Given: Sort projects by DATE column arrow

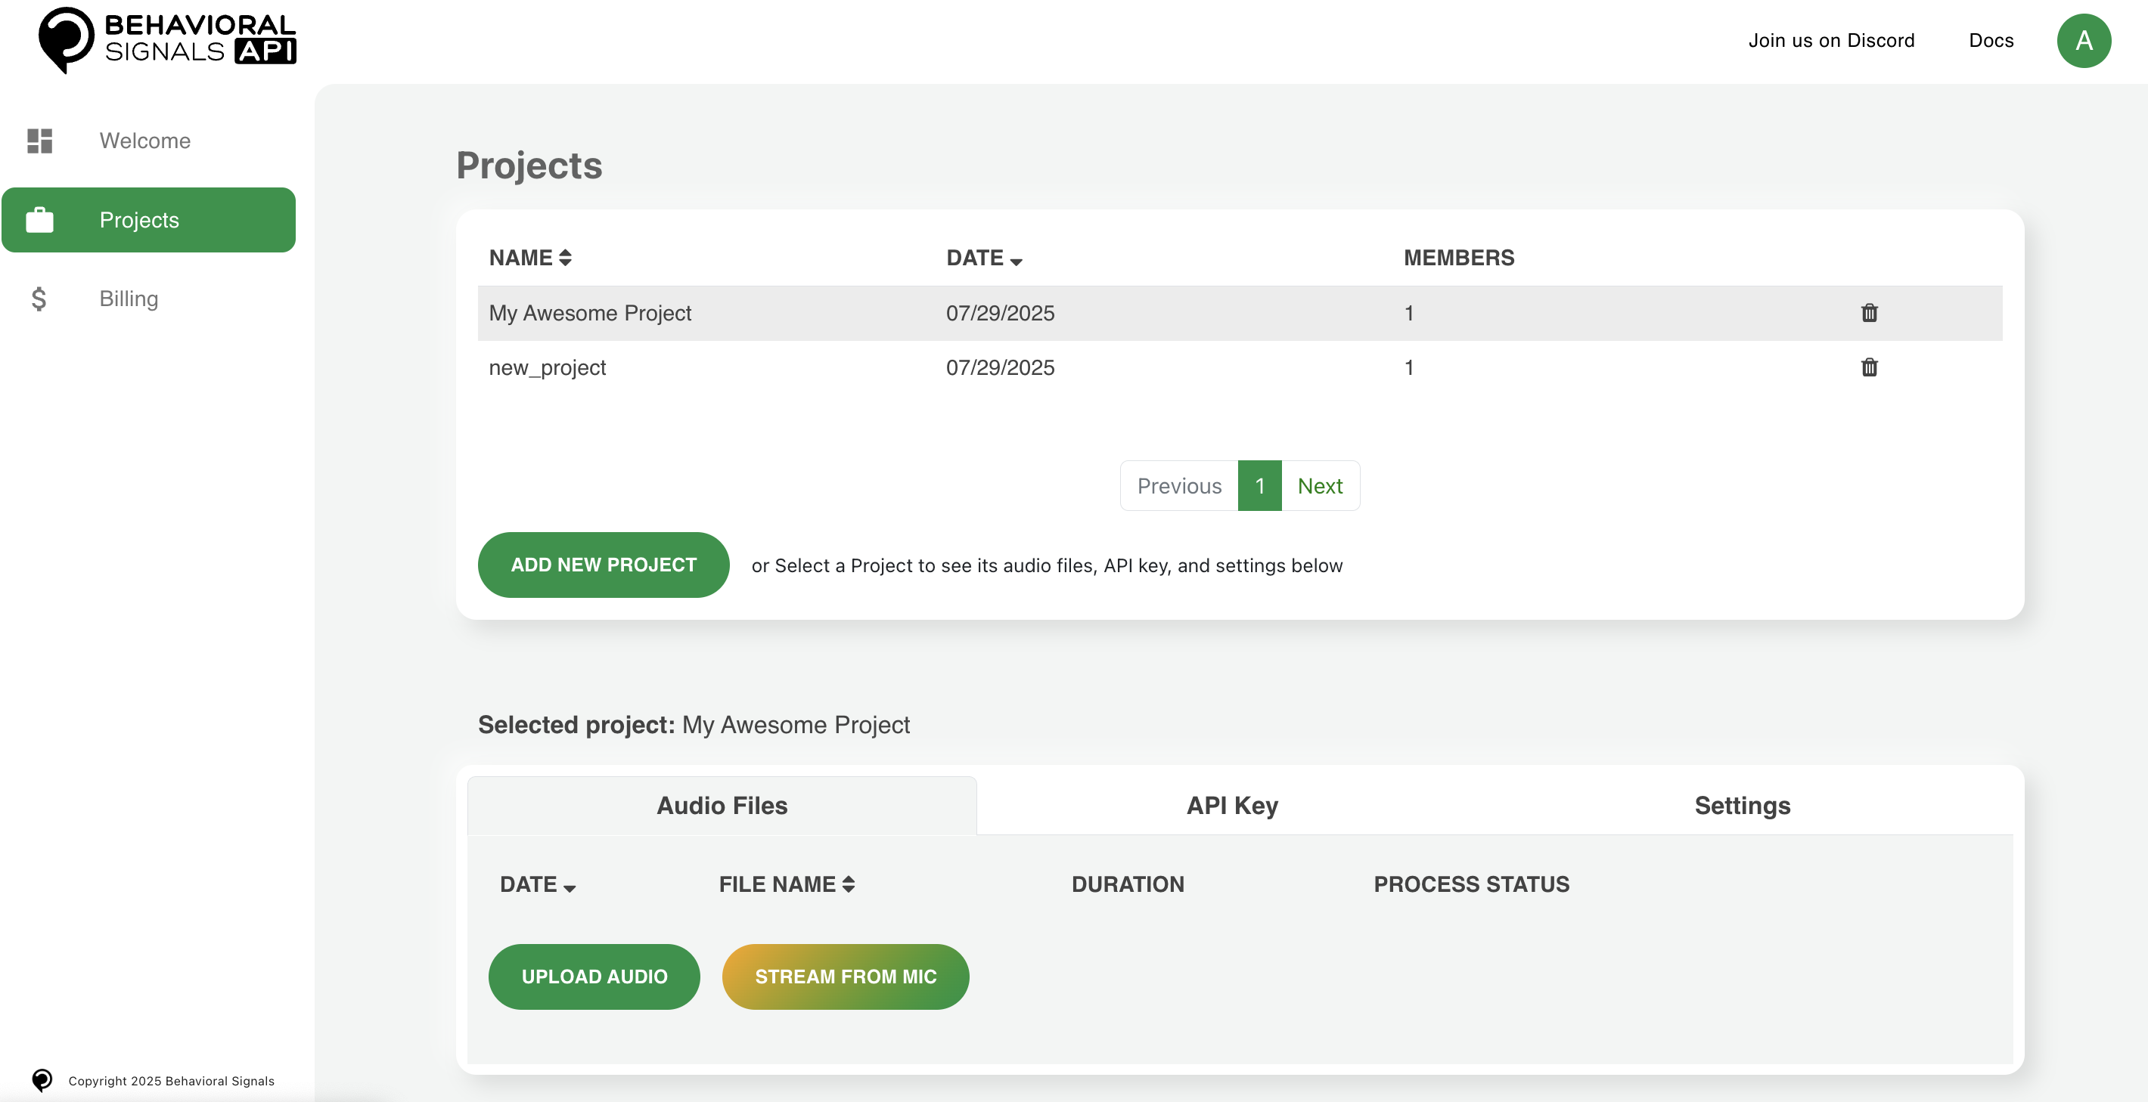Looking at the screenshot, I should point(1015,260).
